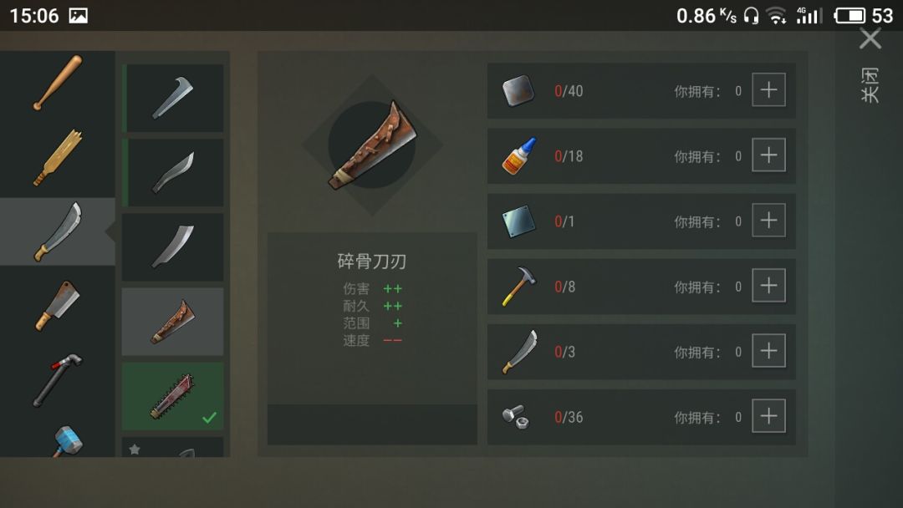
Task: Add glue tubes with plus button
Action: (769, 155)
